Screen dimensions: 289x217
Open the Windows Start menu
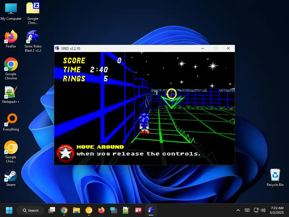[9, 210]
